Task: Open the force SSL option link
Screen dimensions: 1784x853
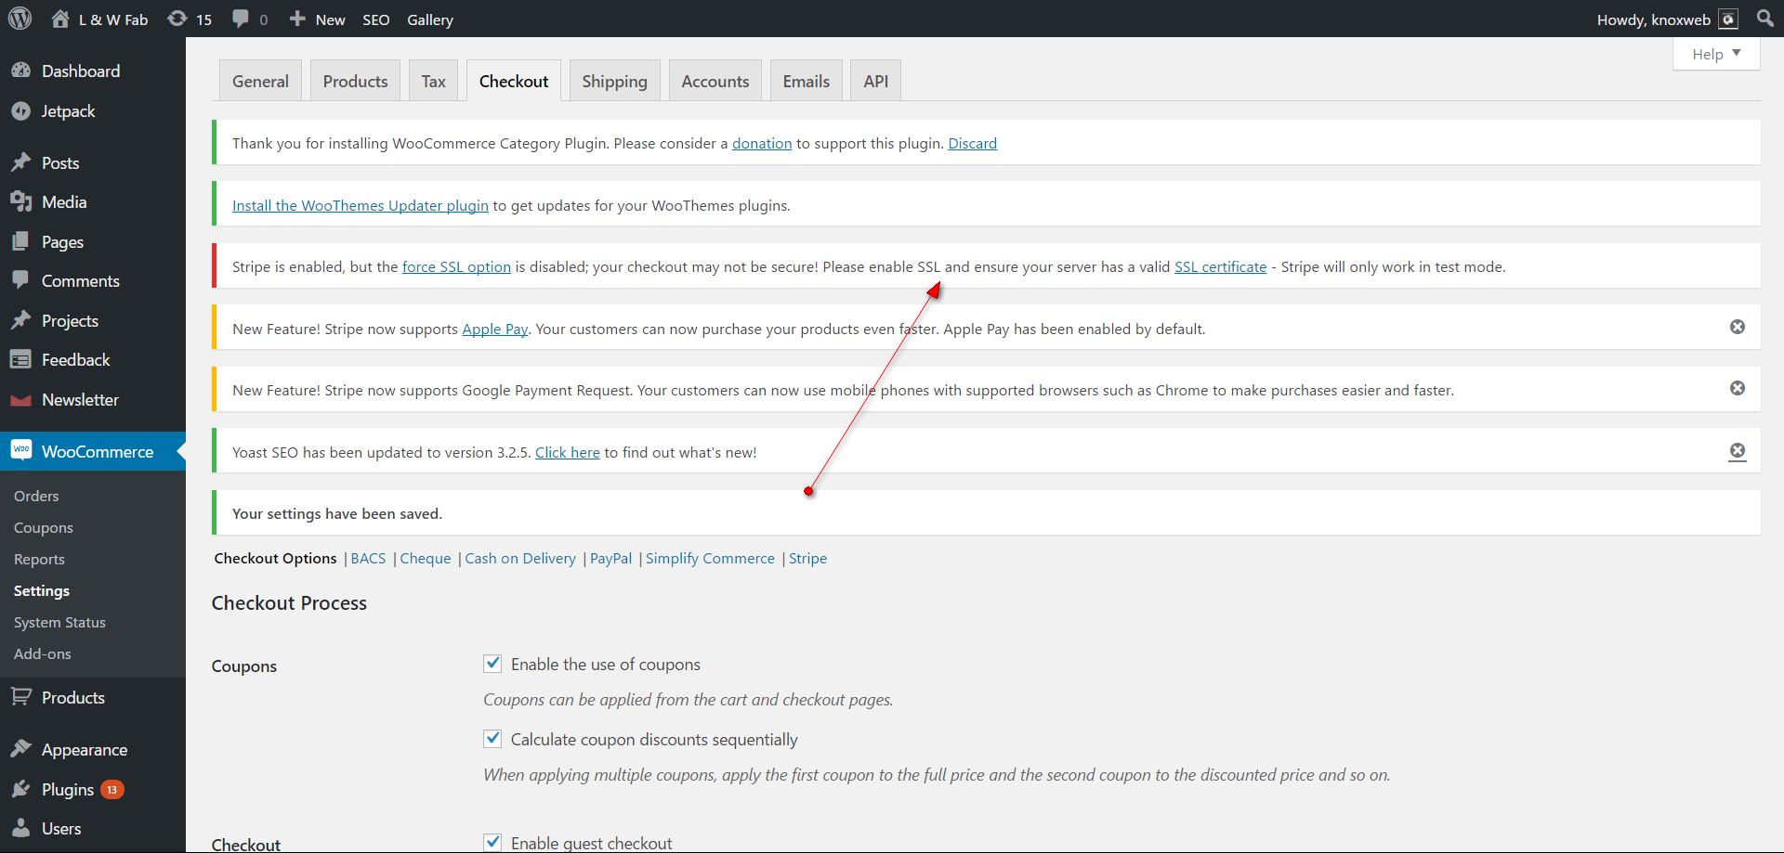Action: 456,266
